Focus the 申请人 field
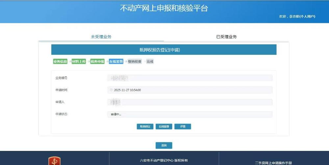329x165 pixels. pos(190,102)
